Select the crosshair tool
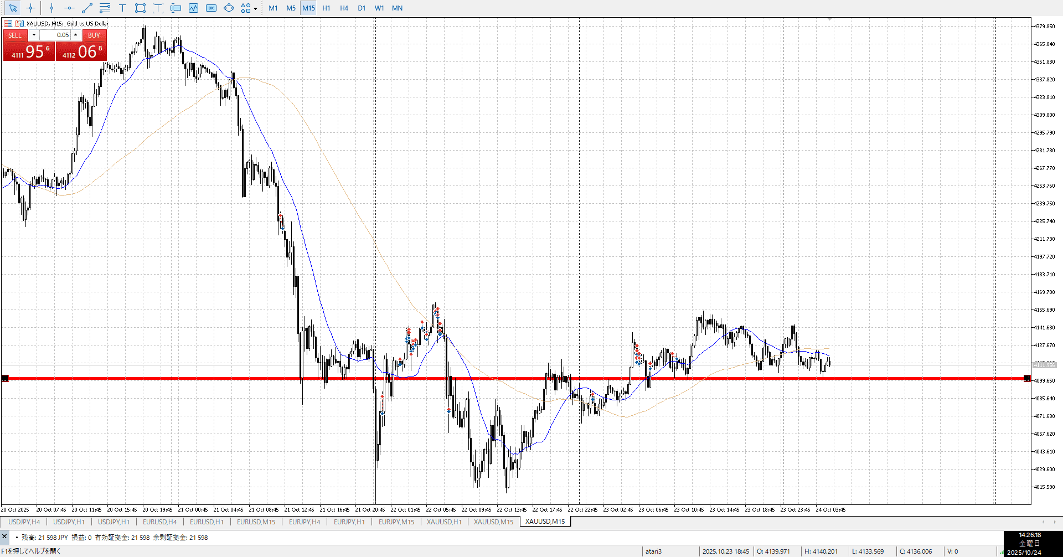Viewport: 1063px width, 557px height. [31, 8]
